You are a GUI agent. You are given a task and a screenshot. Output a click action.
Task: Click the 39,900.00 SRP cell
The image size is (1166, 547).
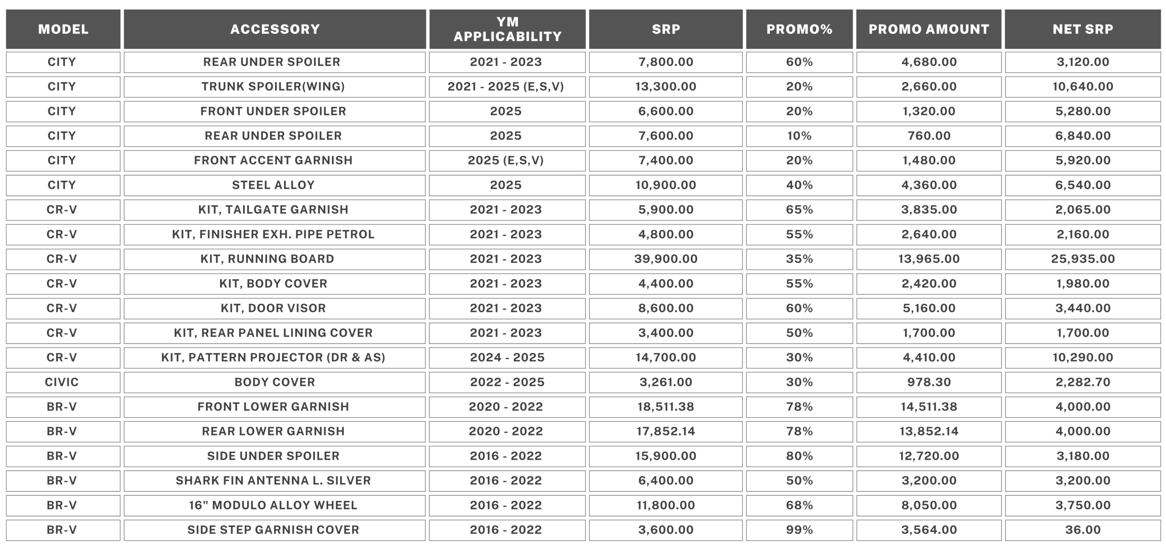(665, 259)
